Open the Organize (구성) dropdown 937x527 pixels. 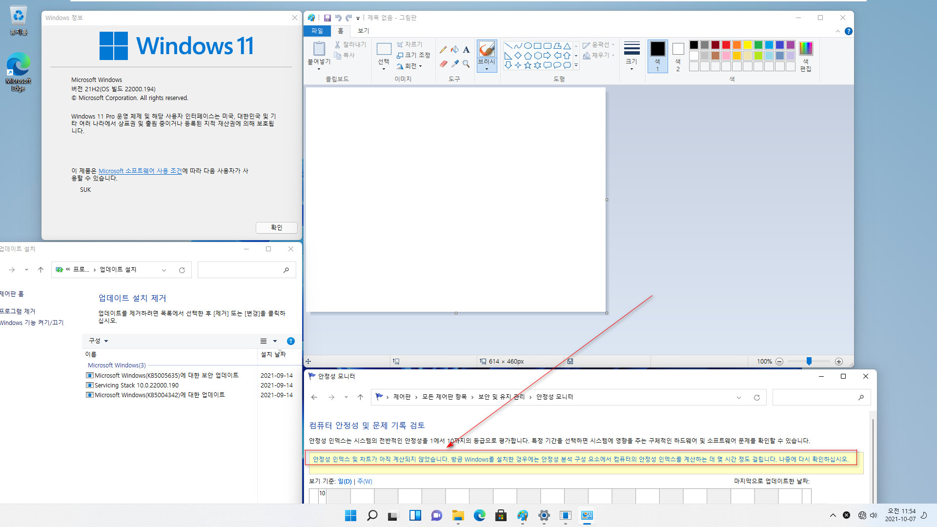(98, 341)
